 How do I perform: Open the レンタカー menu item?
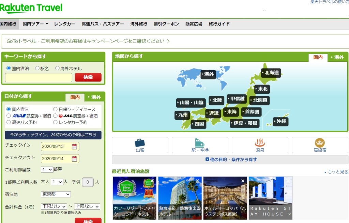click(x=65, y=24)
